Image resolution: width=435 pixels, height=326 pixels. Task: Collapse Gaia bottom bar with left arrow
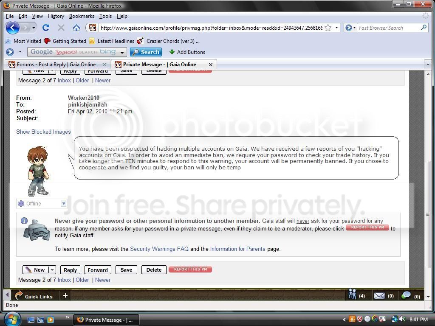pos(8,295)
